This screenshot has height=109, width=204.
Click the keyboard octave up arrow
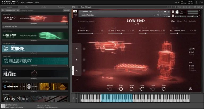73,96
